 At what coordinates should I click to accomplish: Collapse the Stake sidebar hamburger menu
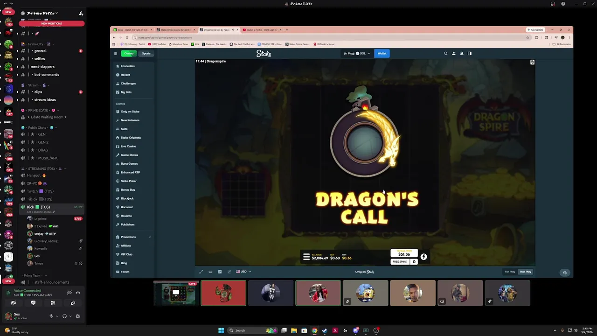click(115, 53)
